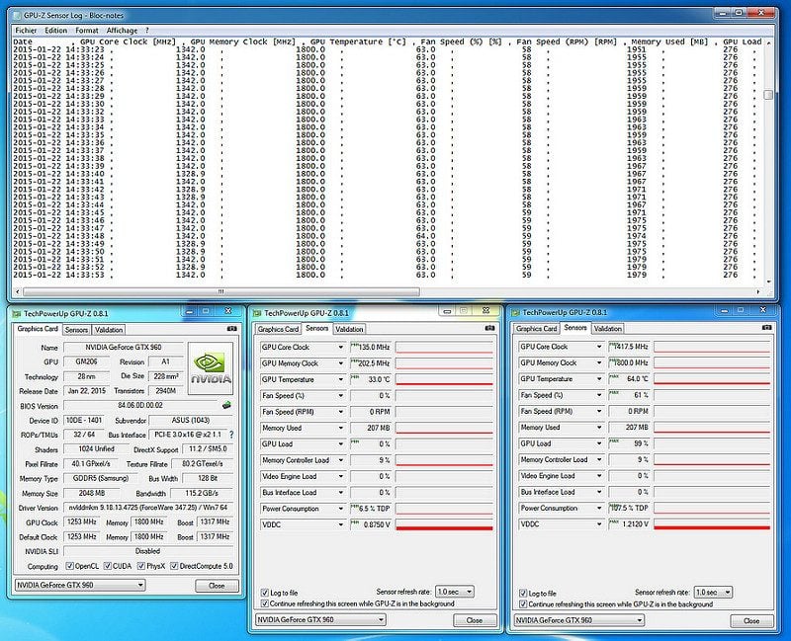
Task: Open GPU selector dropdown in right GPU-Z window
Action: pyautogui.click(x=579, y=620)
